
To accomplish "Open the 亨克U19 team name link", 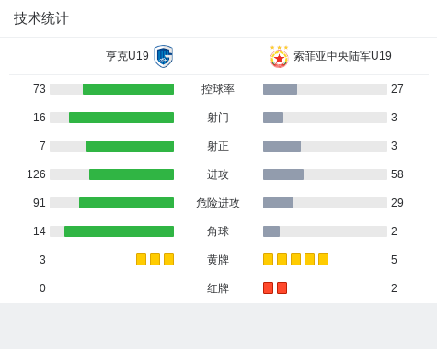I will pos(127,56).
